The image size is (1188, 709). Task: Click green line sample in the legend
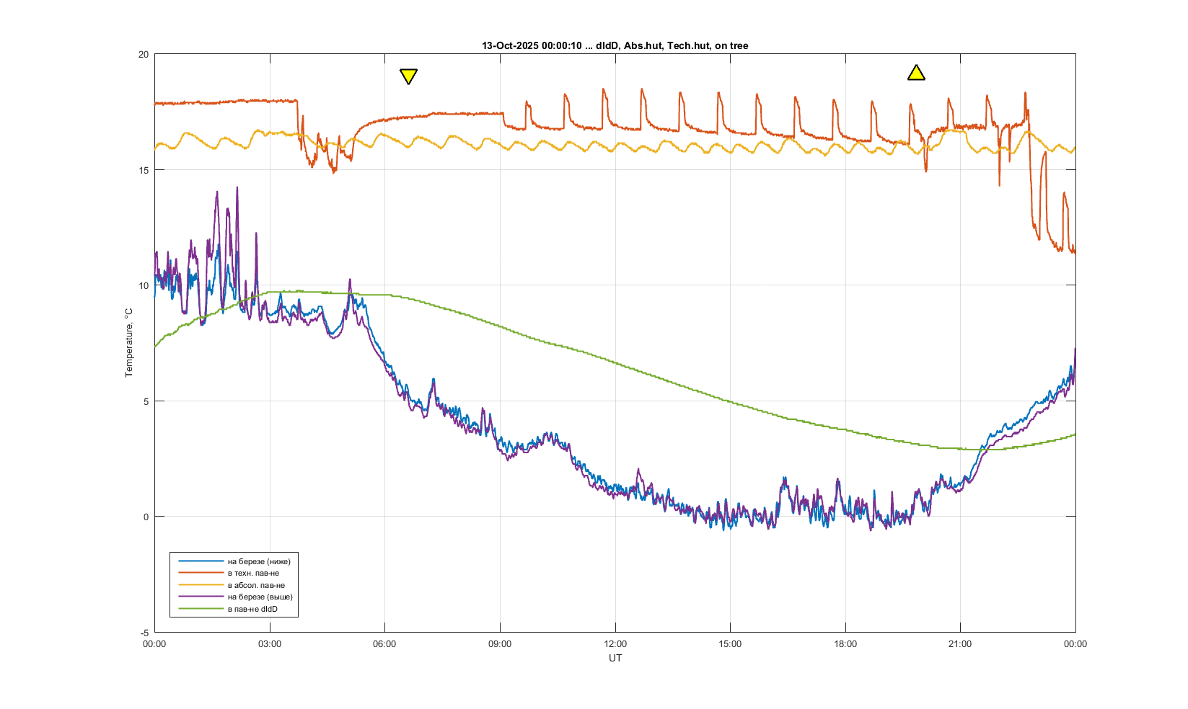click(201, 609)
